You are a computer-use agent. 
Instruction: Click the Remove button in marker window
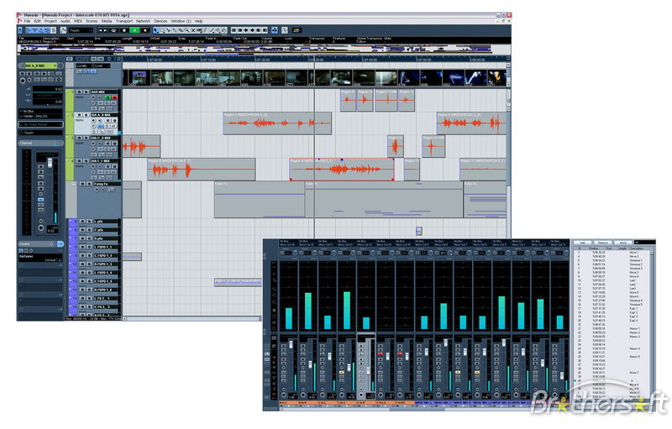click(x=603, y=242)
